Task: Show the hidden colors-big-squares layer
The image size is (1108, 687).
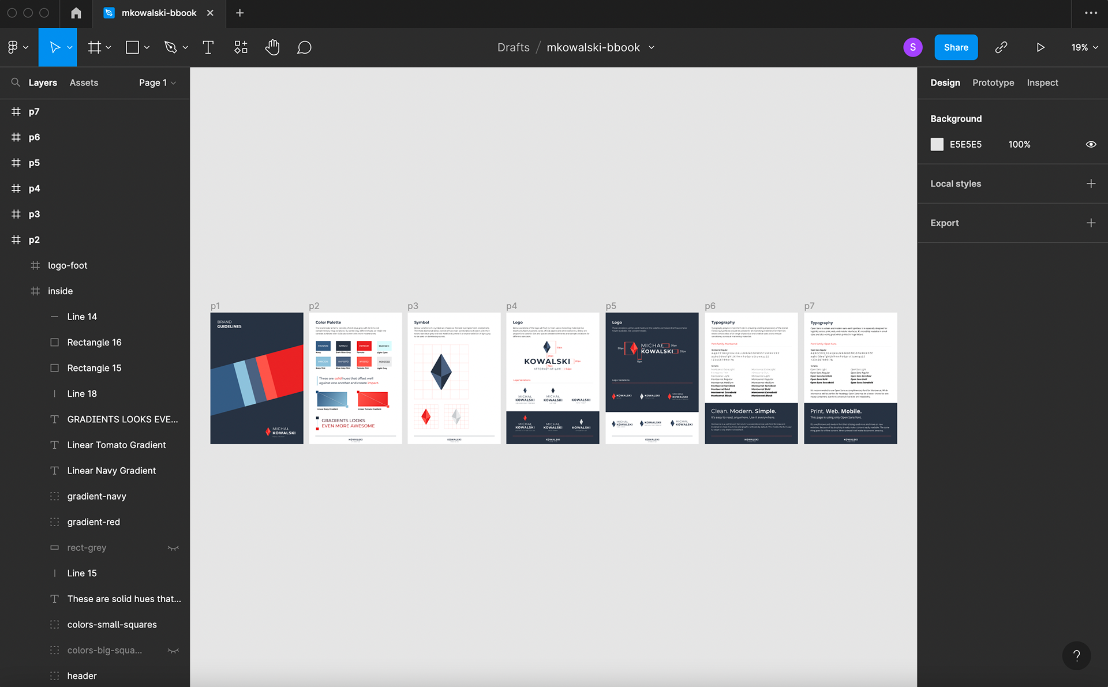Action: coord(173,651)
